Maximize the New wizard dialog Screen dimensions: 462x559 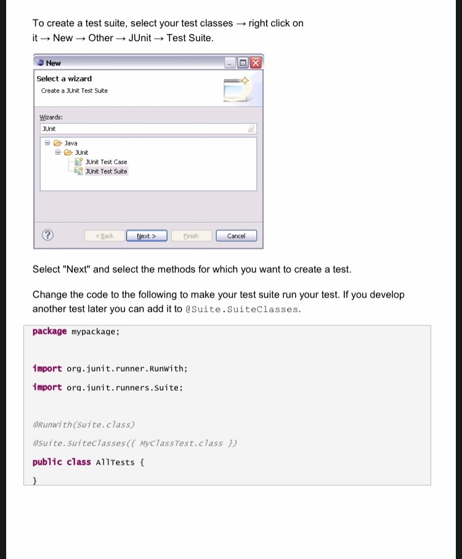pyautogui.click(x=243, y=63)
